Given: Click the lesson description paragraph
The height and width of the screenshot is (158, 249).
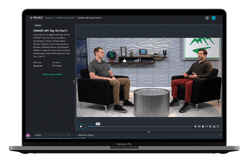Looking at the screenshot, I should click(x=52, y=45).
